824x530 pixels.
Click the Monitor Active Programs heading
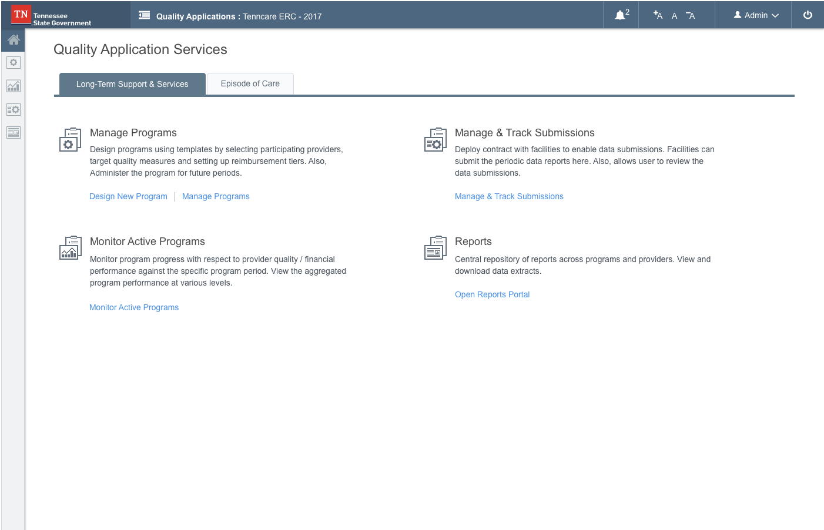(148, 241)
